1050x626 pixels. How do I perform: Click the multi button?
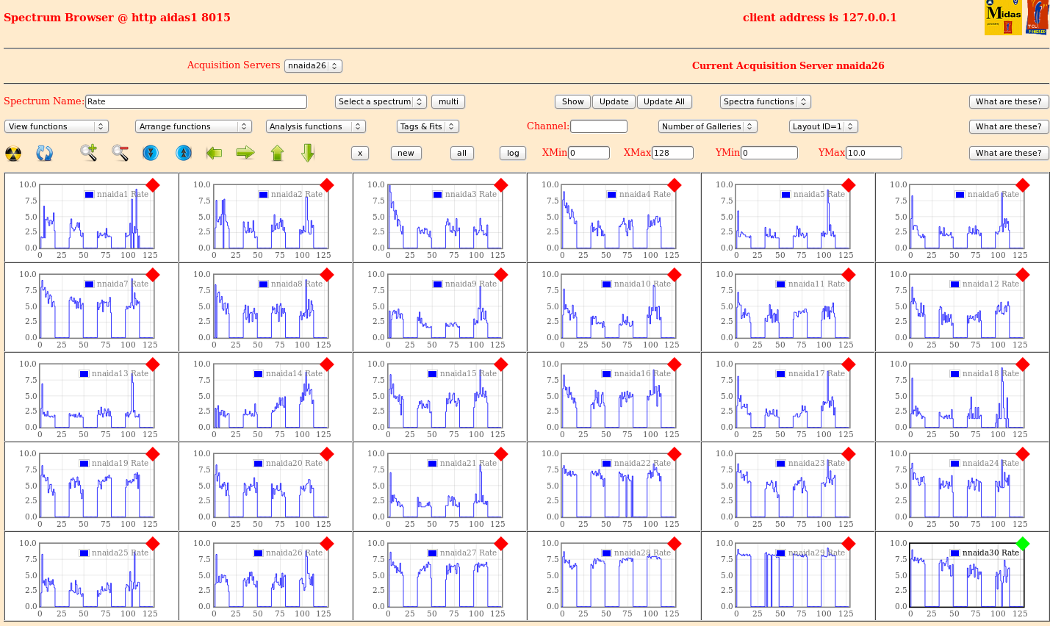[x=448, y=102]
